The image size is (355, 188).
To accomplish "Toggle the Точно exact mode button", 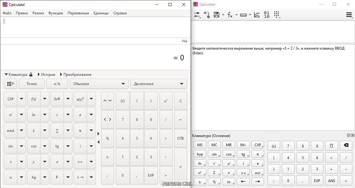I will [31, 84].
